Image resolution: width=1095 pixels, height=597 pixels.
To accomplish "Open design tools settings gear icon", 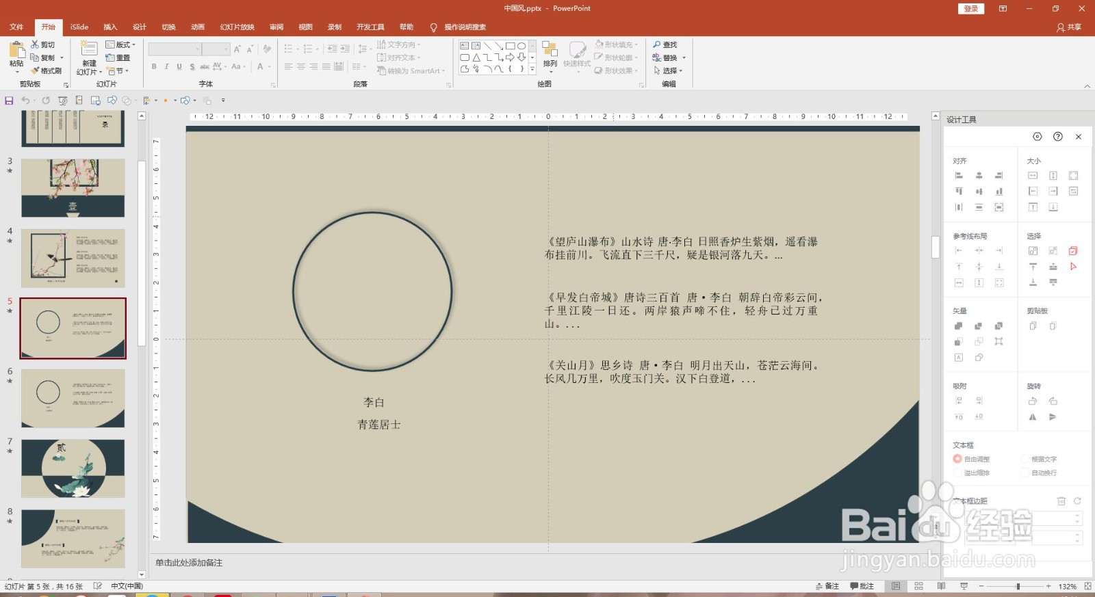I will tap(1038, 137).
